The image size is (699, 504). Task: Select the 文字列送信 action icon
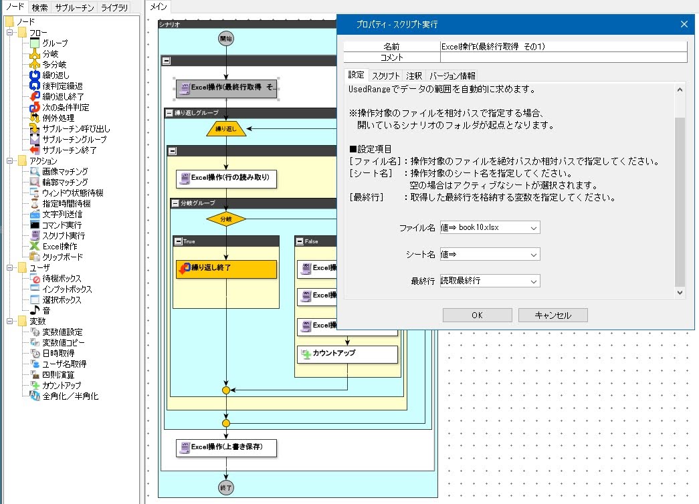click(35, 215)
